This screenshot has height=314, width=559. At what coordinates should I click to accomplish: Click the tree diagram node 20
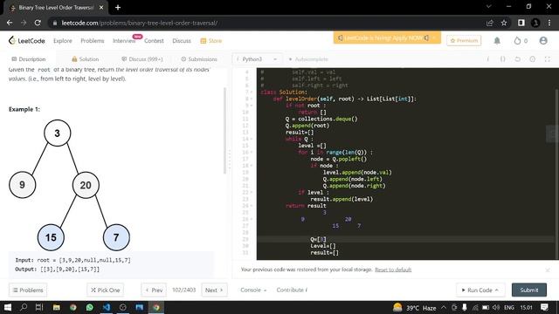(x=86, y=185)
